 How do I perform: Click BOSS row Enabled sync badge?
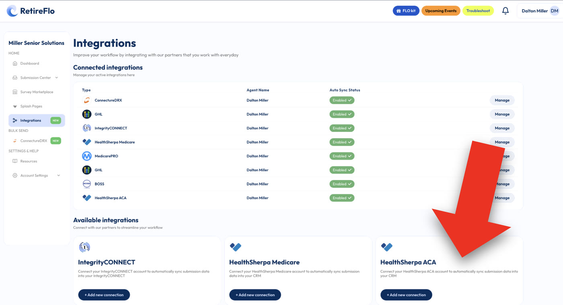click(x=342, y=184)
